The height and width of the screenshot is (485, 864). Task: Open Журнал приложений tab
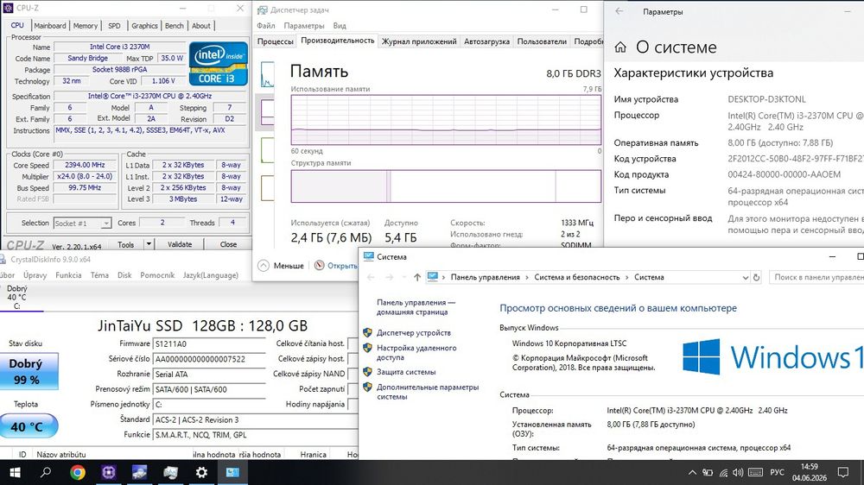419,41
